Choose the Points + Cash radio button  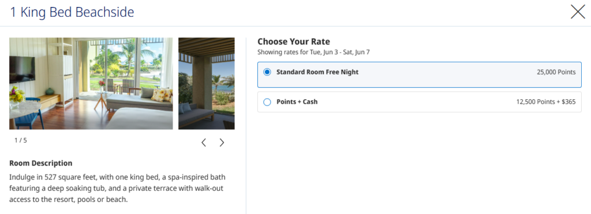pyautogui.click(x=267, y=102)
